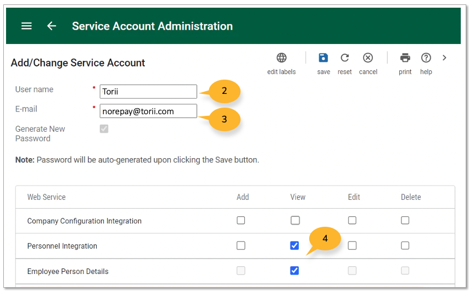469x291 pixels.
Task: Open the help icon
Action: [426, 58]
